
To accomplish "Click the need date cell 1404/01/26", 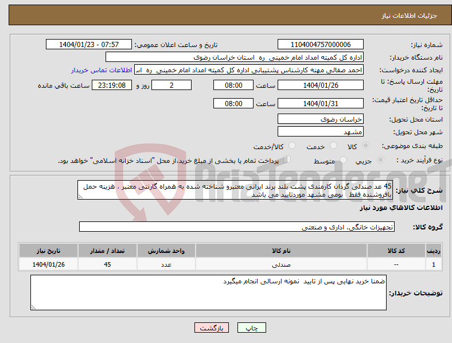I will coord(48,264).
